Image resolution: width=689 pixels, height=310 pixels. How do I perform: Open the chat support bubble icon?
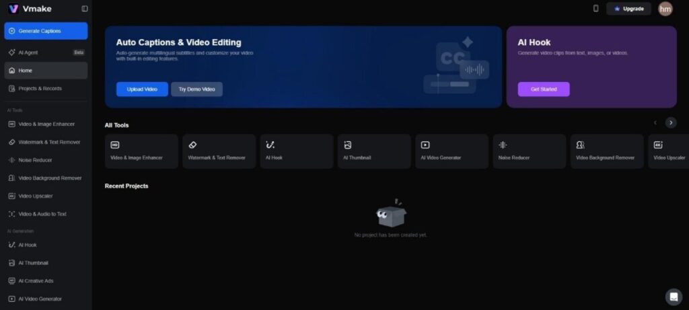(x=673, y=297)
